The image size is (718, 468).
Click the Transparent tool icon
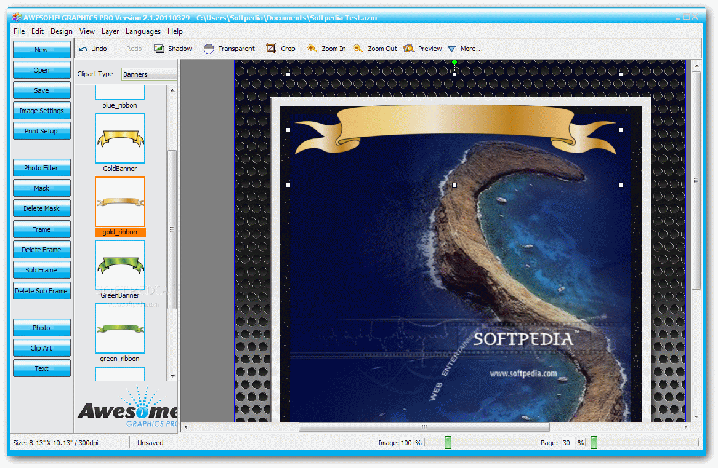(209, 49)
